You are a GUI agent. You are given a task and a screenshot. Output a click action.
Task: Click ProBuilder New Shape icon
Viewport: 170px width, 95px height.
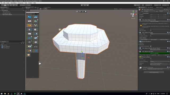pyautogui.click(x=29, y=17)
